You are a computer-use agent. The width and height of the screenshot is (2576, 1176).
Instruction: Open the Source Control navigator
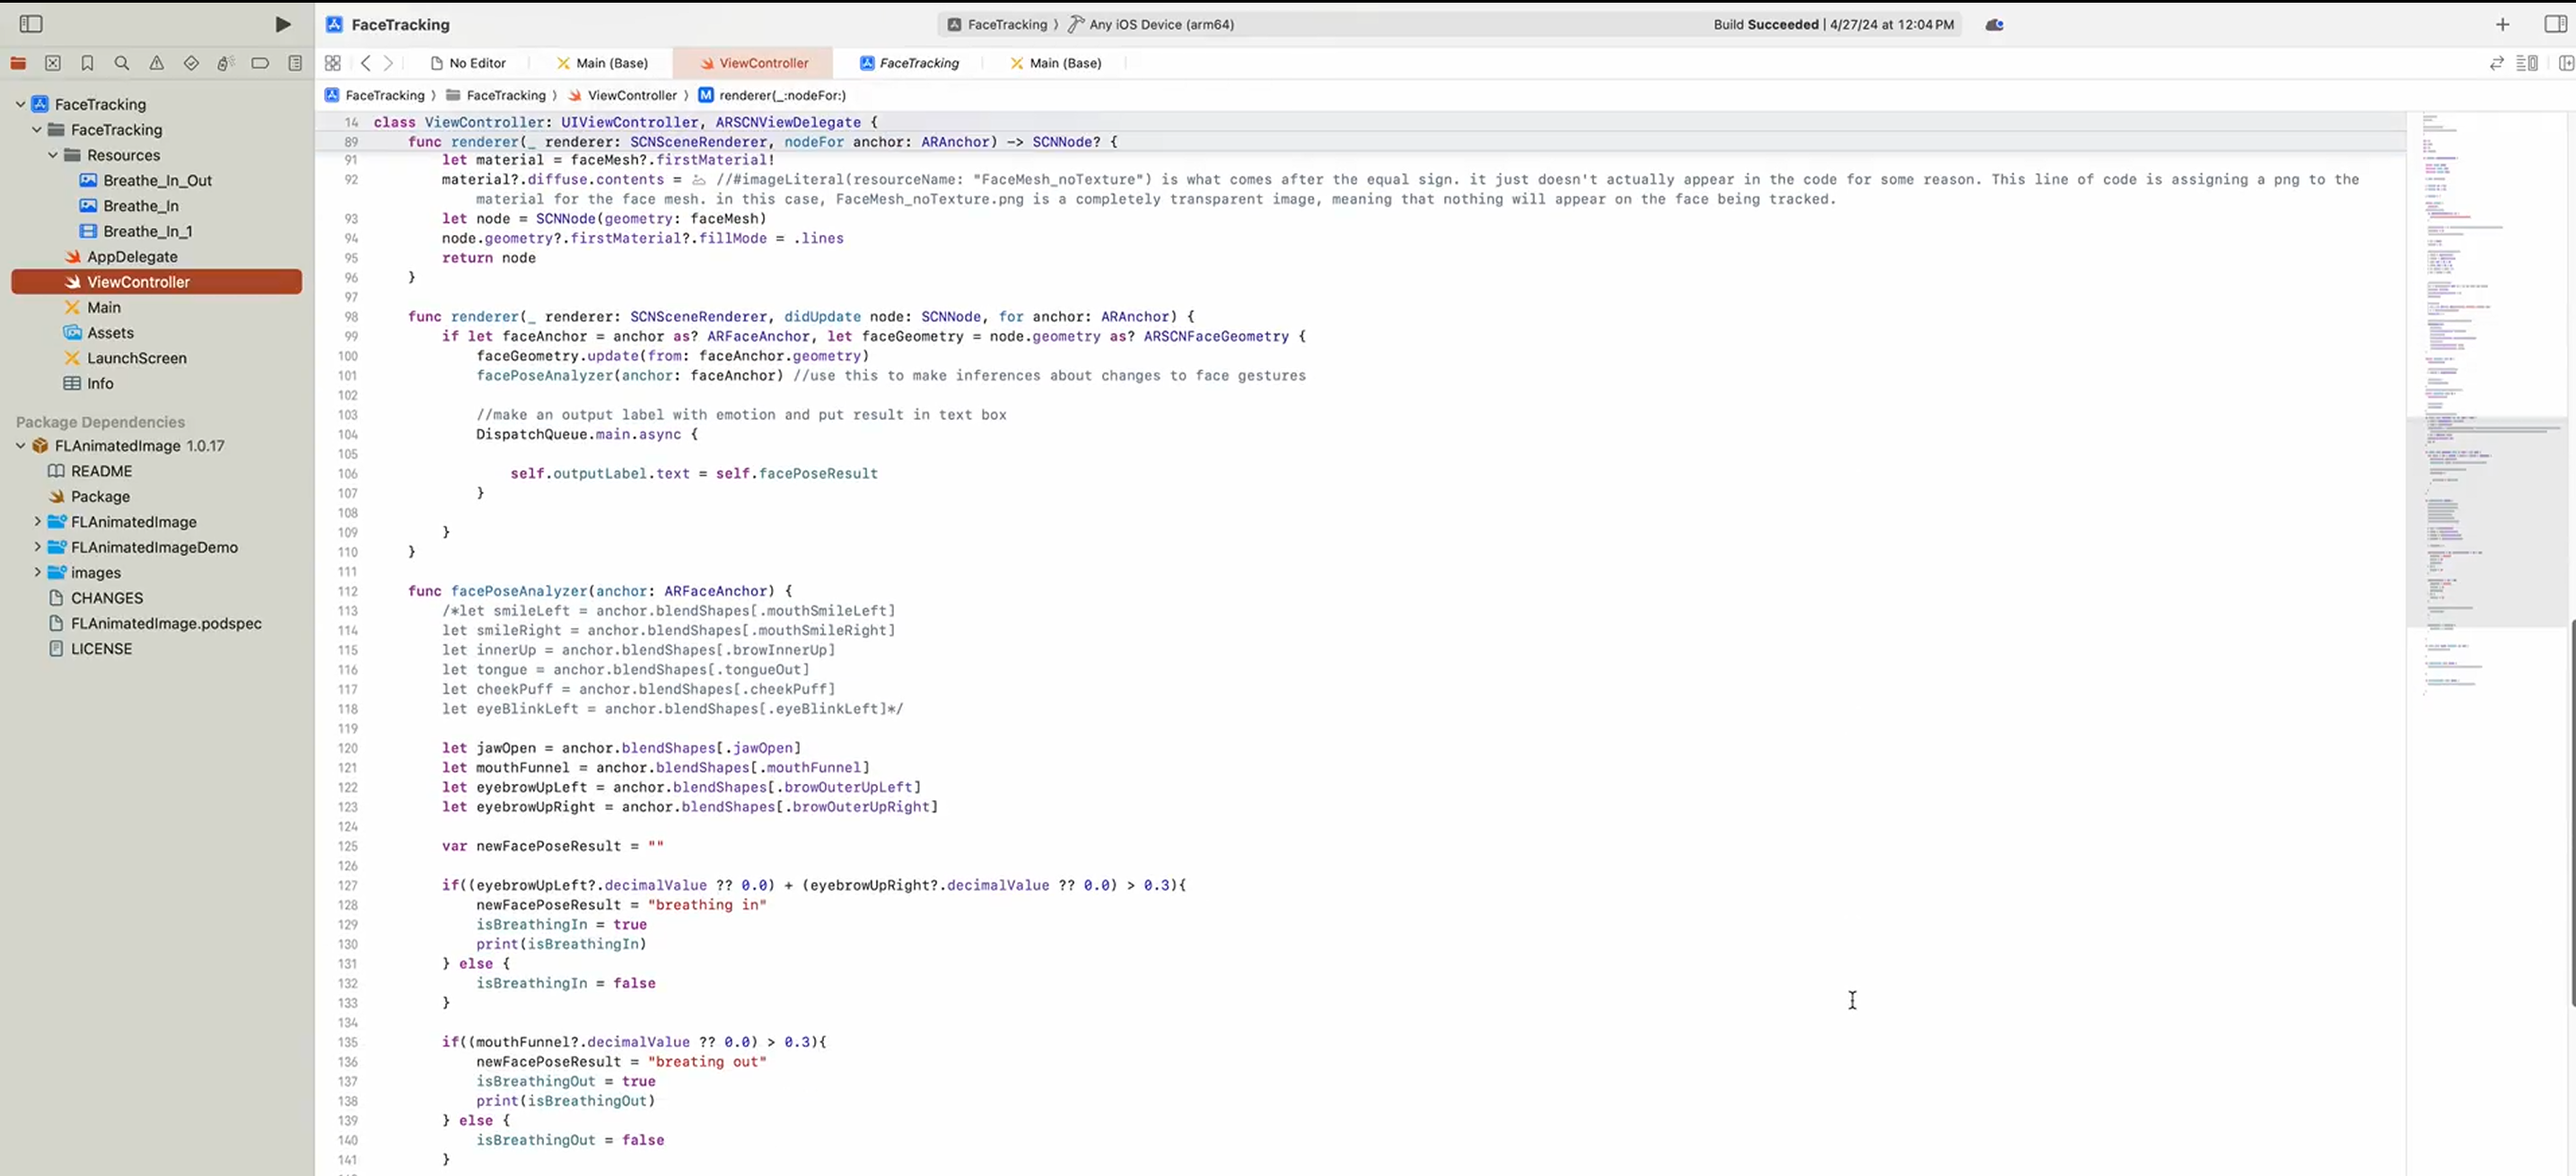53,63
